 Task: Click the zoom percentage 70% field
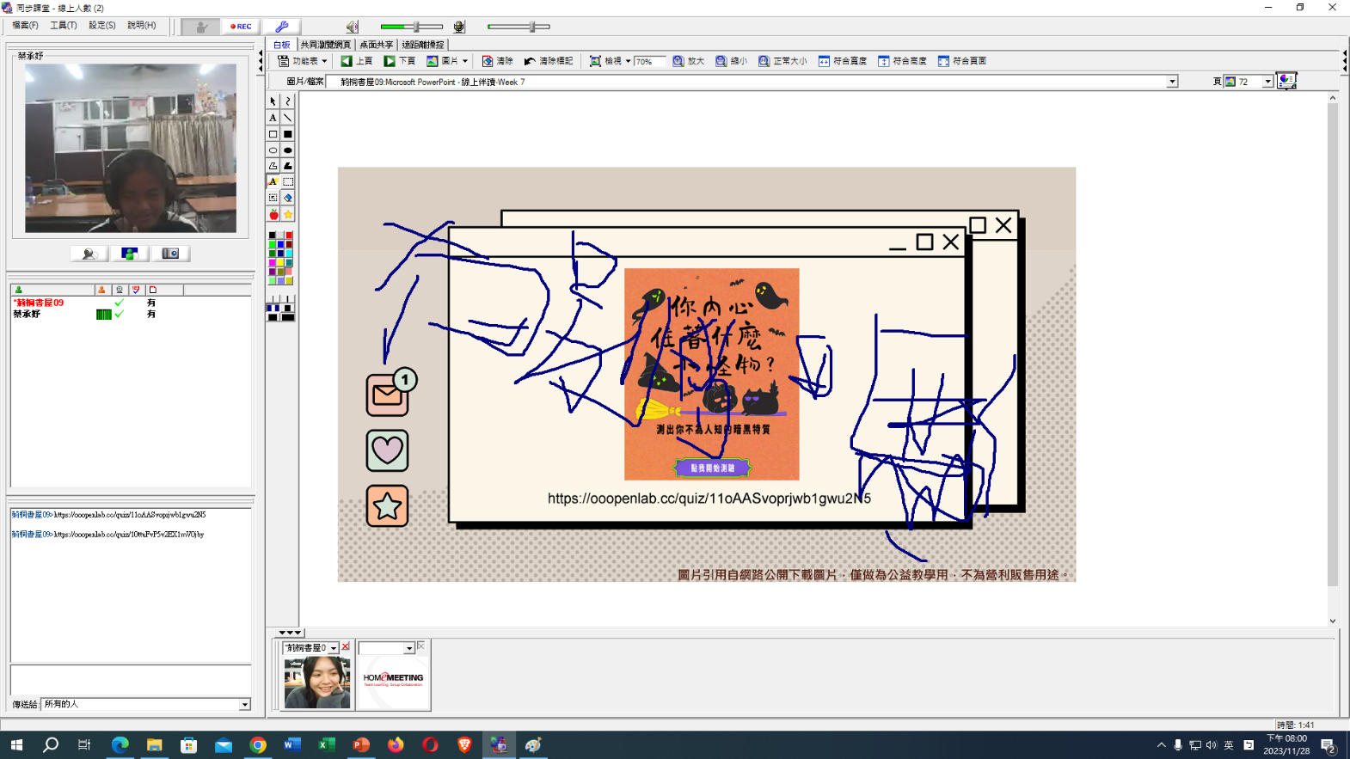pyautogui.click(x=650, y=61)
